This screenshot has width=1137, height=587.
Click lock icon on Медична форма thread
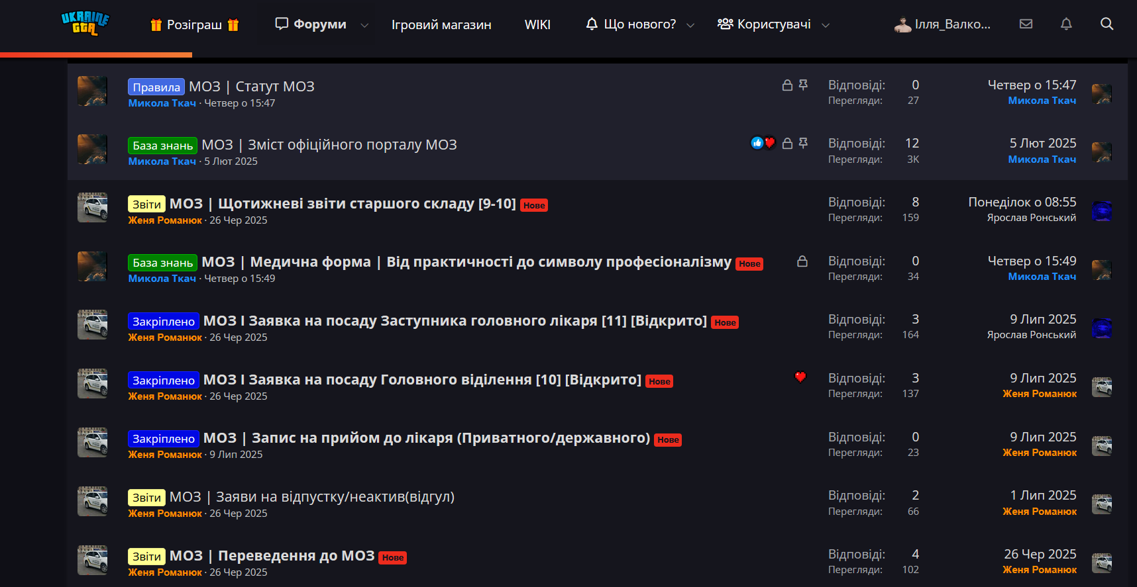[802, 261]
